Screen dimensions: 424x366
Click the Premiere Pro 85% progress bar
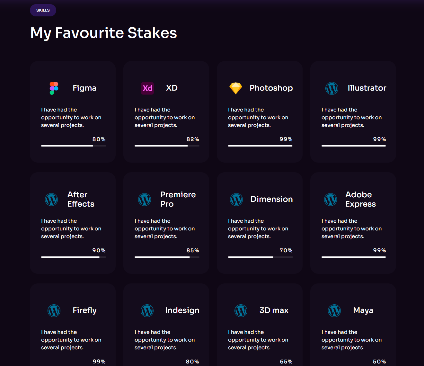[x=167, y=257]
